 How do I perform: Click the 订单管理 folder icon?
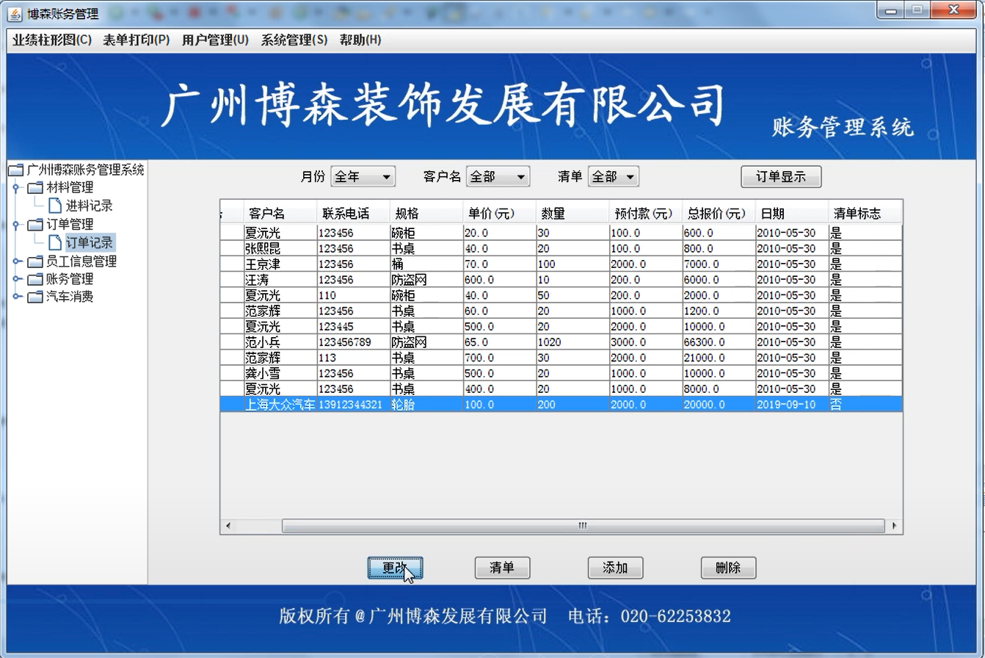(x=35, y=224)
